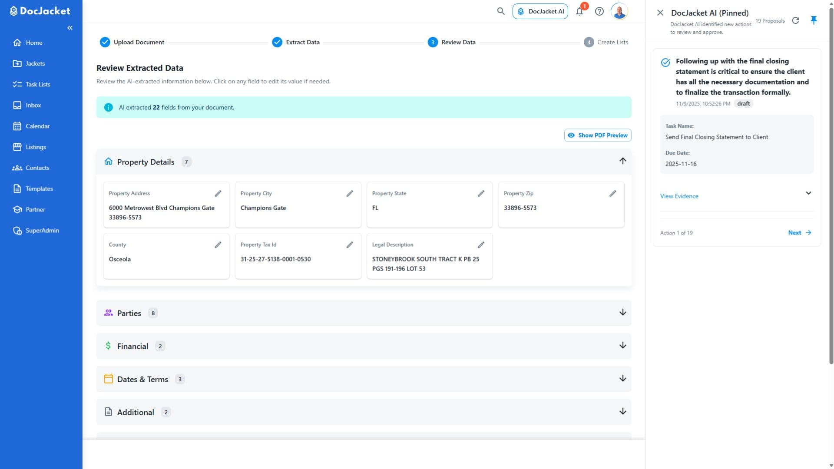Edit the Property Address field

pyautogui.click(x=218, y=193)
